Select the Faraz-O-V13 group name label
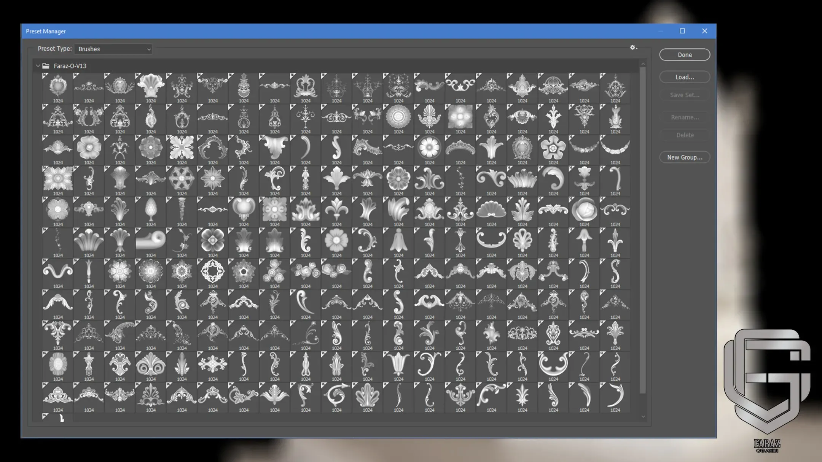This screenshot has height=462, width=822. [x=70, y=66]
